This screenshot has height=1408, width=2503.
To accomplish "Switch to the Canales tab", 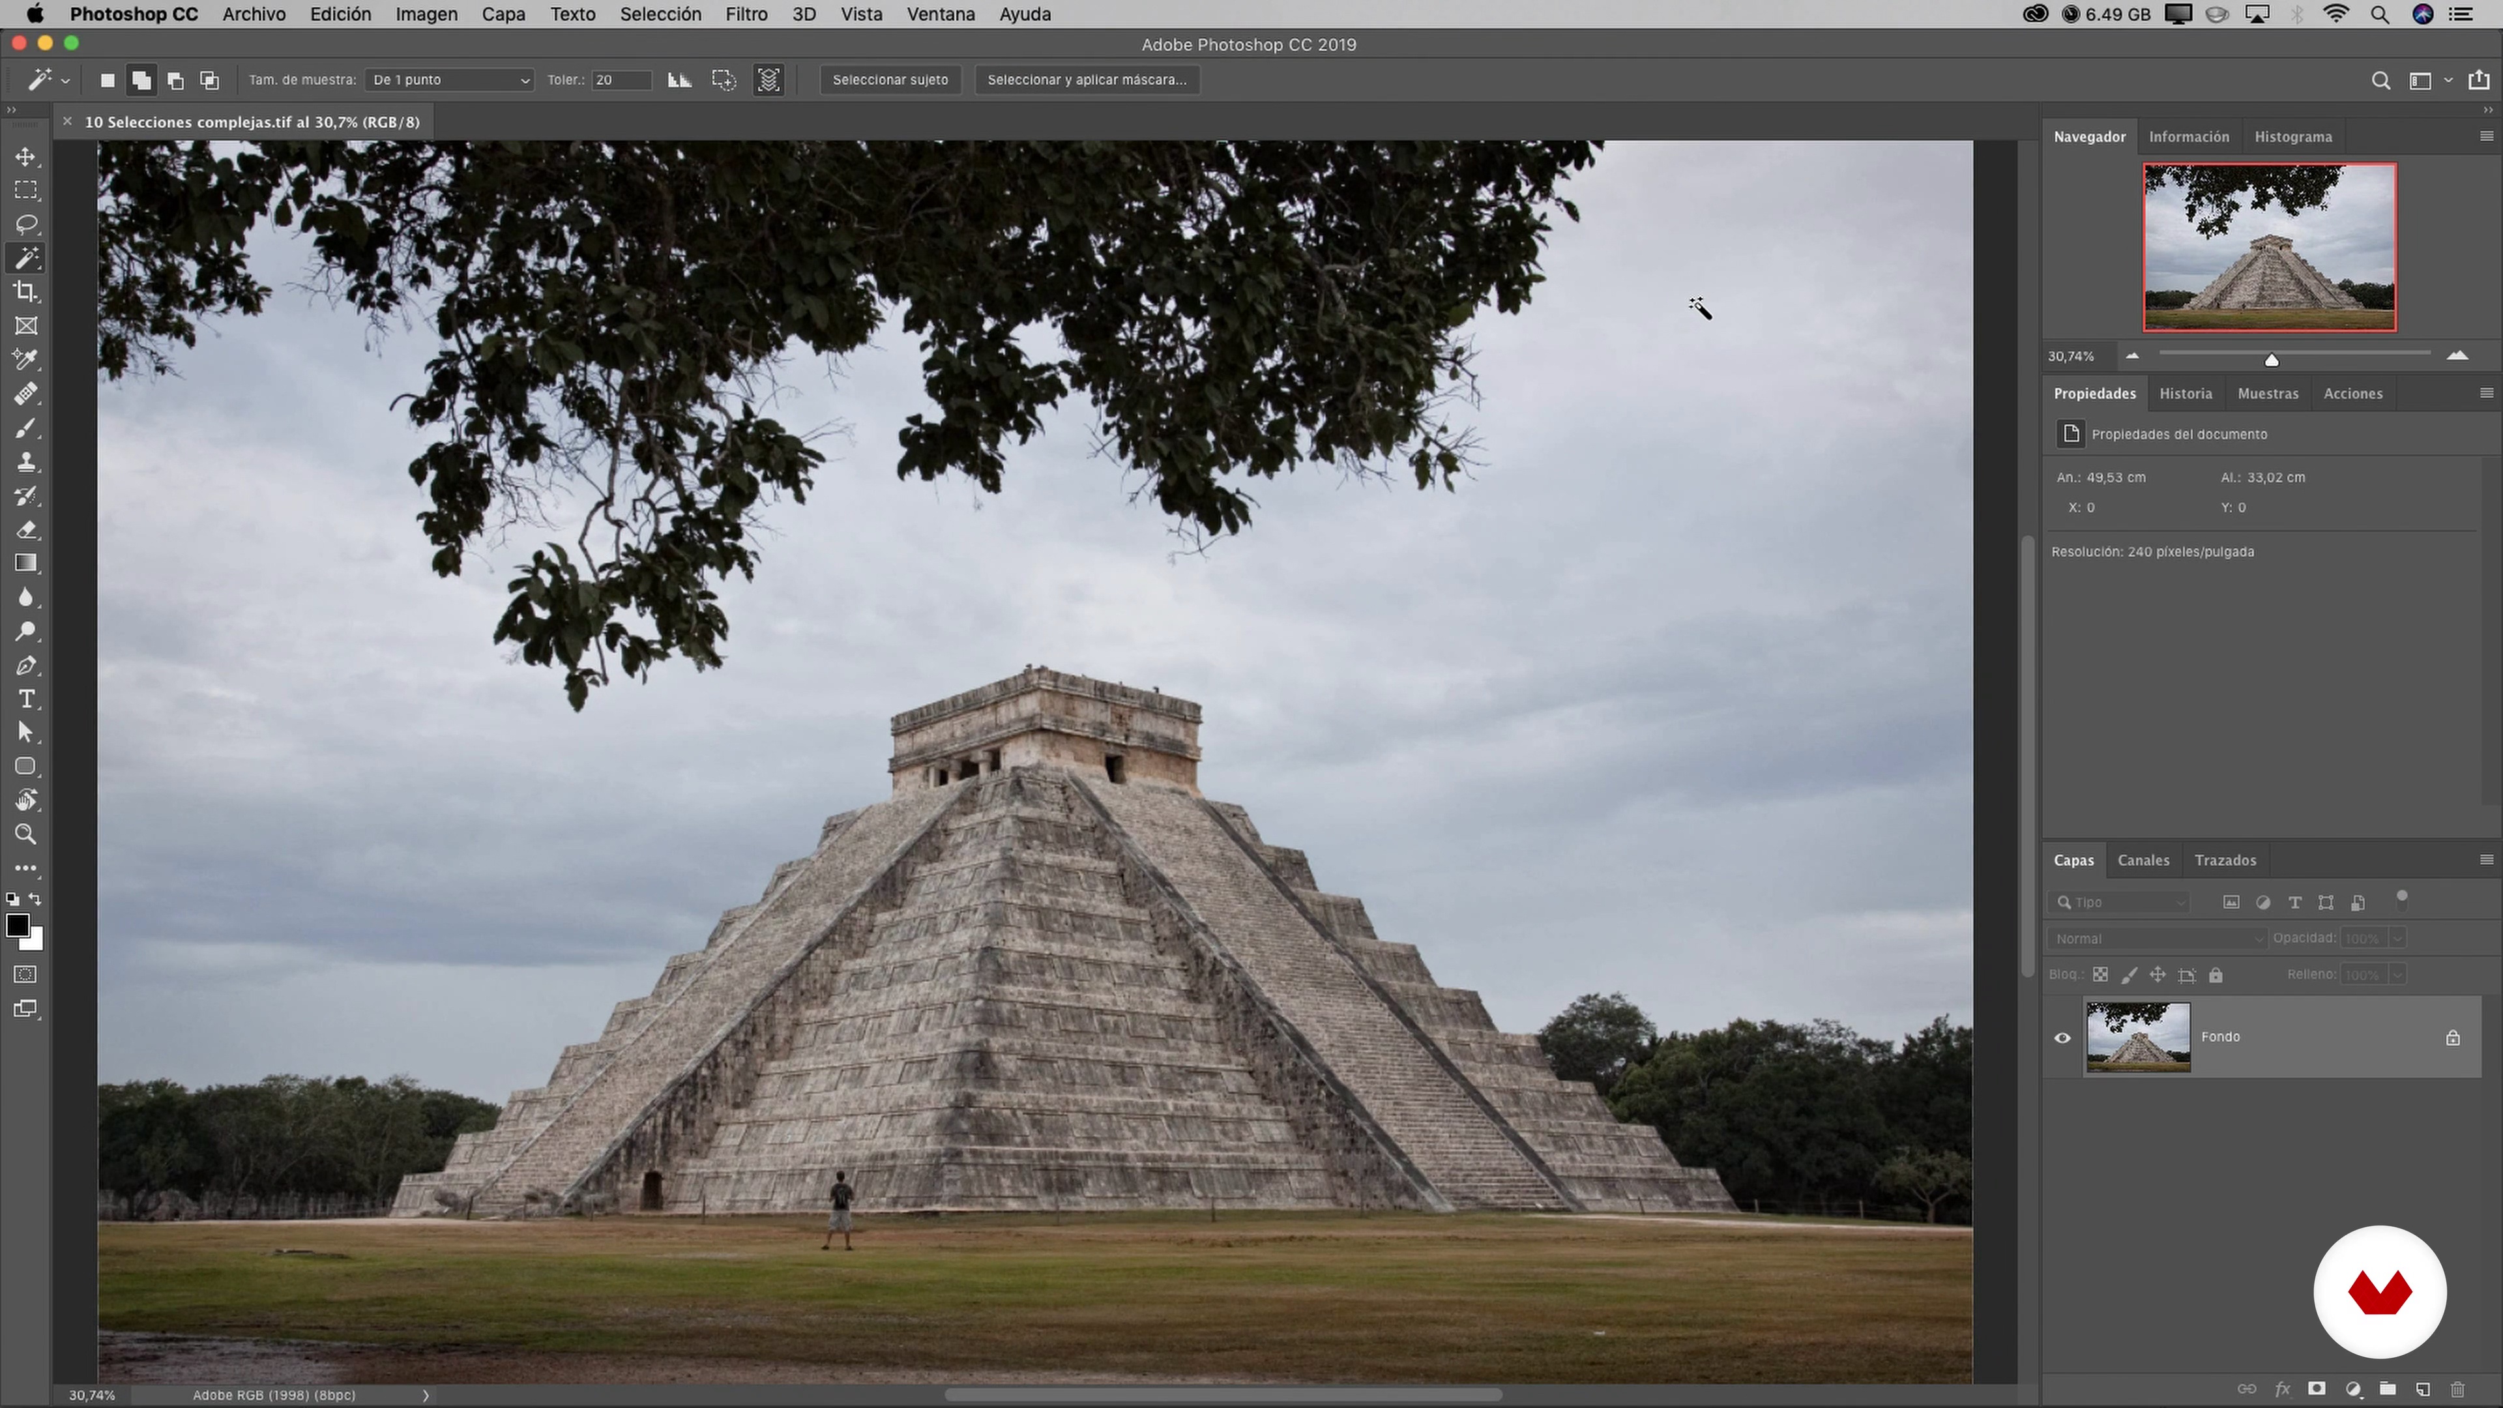I will point(2143,861).
